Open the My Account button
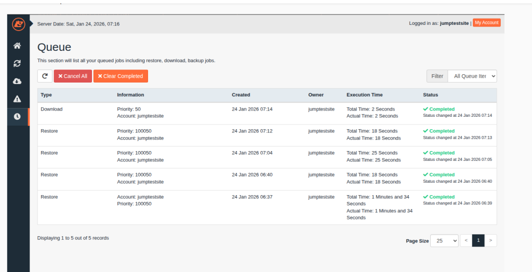The width and height of the screenshot is (532, 272). 486,23
